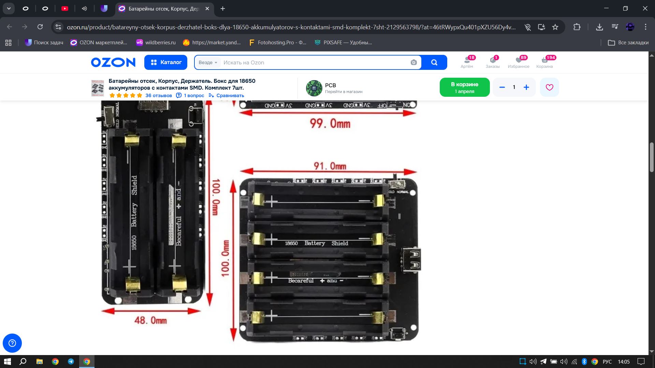
Task: Open Chrome extensions puzzle icon
Action: click(x=577, y=27)
